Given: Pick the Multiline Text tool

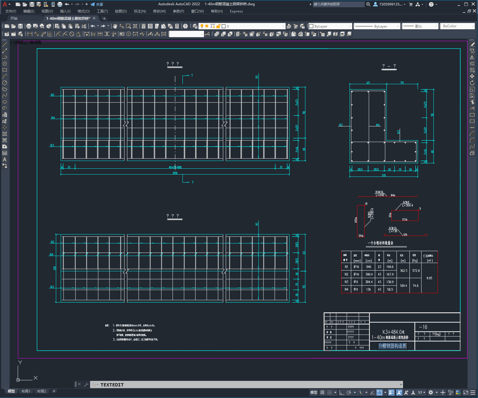Looking at the screenshot, I should click(x=5, y=159).
